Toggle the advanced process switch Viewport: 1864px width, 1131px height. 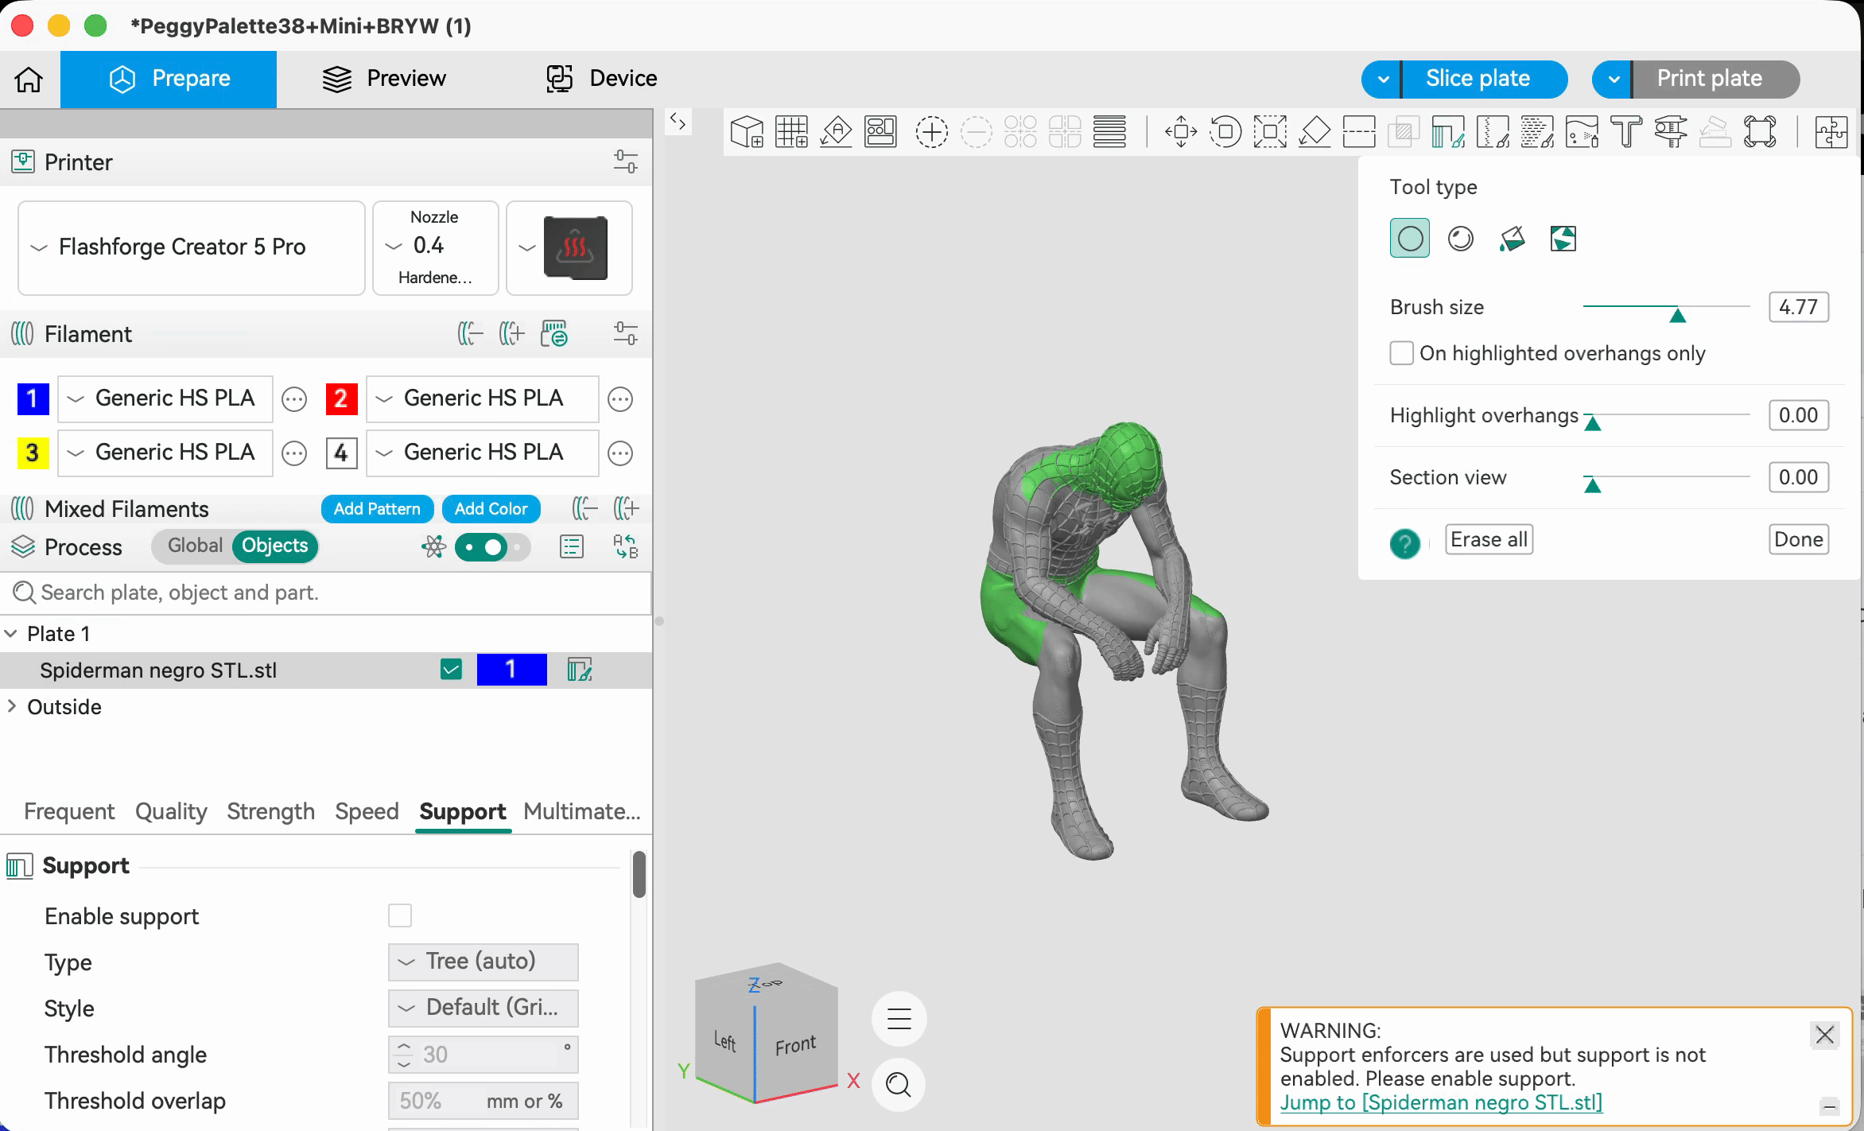tap(491, 547)
